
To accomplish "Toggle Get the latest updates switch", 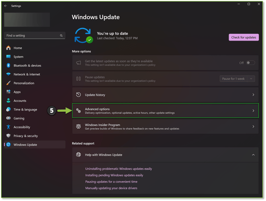I will (x=250, y=63).
